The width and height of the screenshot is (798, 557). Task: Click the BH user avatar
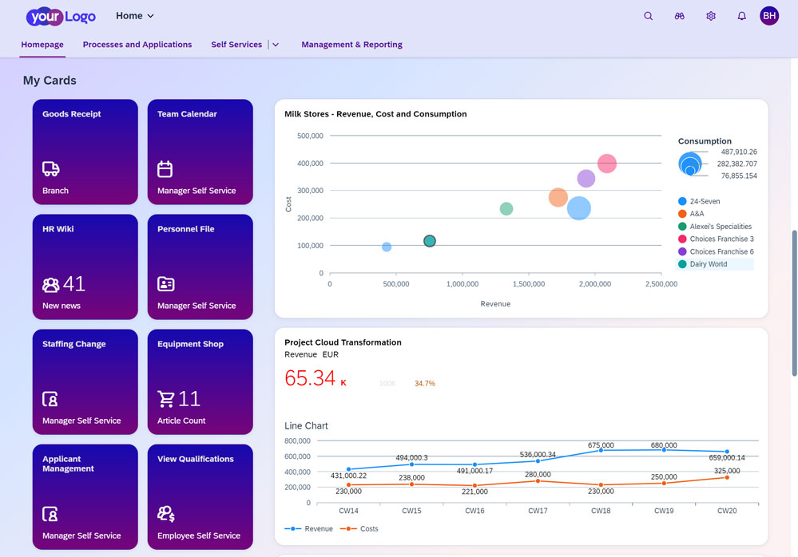[x=768, y=16]
